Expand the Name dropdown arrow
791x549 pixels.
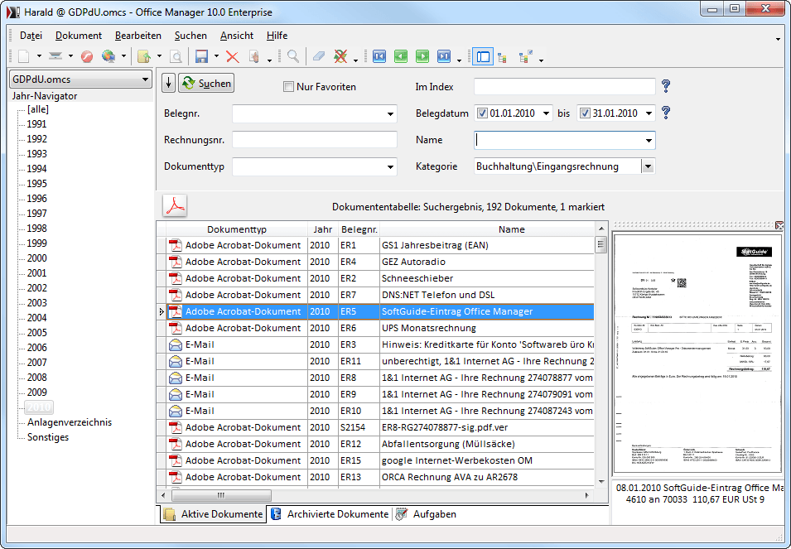pos(649,140)
